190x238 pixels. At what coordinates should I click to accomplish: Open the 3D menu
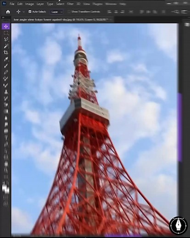pos(78,4)
